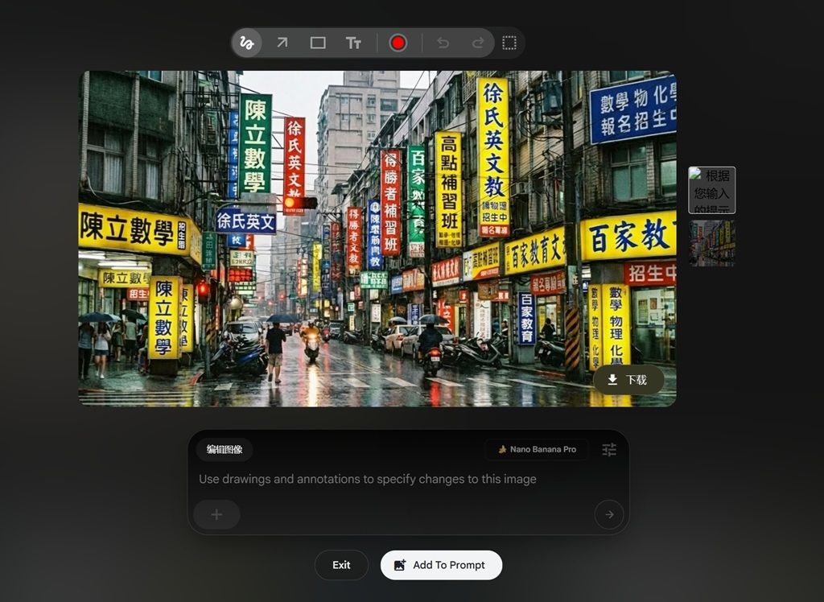Select the second street scene thumbnail

click(x=711, y=243)
